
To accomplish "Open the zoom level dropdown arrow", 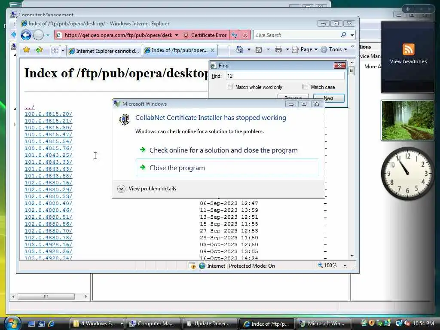I will pyautogui.click(x=345, y=266).
